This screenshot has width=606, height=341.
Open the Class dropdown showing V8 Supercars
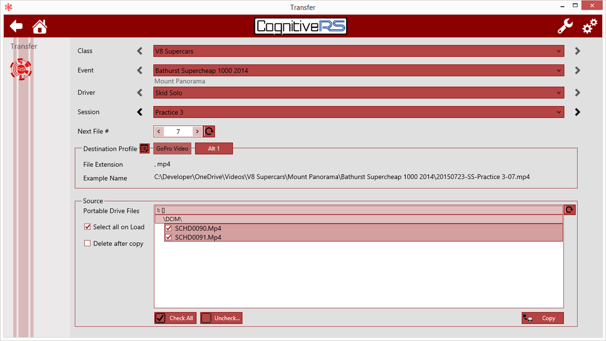point(358,51)
